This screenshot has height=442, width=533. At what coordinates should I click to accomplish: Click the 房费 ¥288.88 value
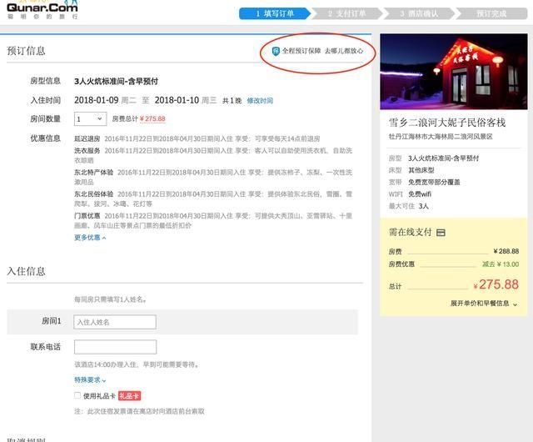pyautogui.click(x=506, y=251)
